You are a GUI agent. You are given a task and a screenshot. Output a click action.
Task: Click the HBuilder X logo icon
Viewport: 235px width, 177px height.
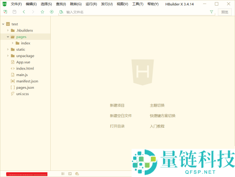[x=5, y=4]
